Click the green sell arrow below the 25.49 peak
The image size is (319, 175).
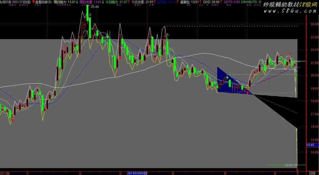(x=90, y=15)
